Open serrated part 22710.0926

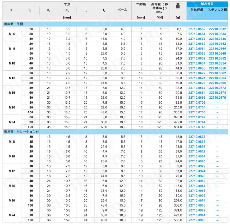pyautogui.click(x=197, y=176)
